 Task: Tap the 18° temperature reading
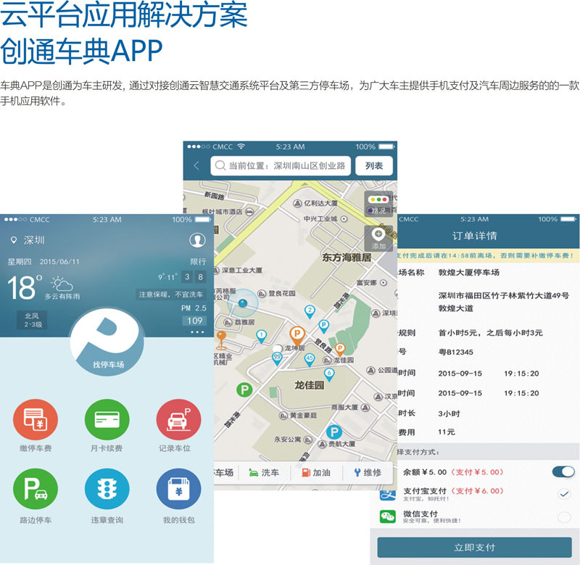pos(25,287)
